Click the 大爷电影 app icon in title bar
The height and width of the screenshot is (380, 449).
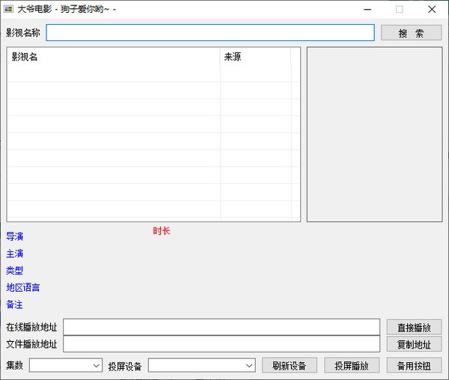point(9,10)
